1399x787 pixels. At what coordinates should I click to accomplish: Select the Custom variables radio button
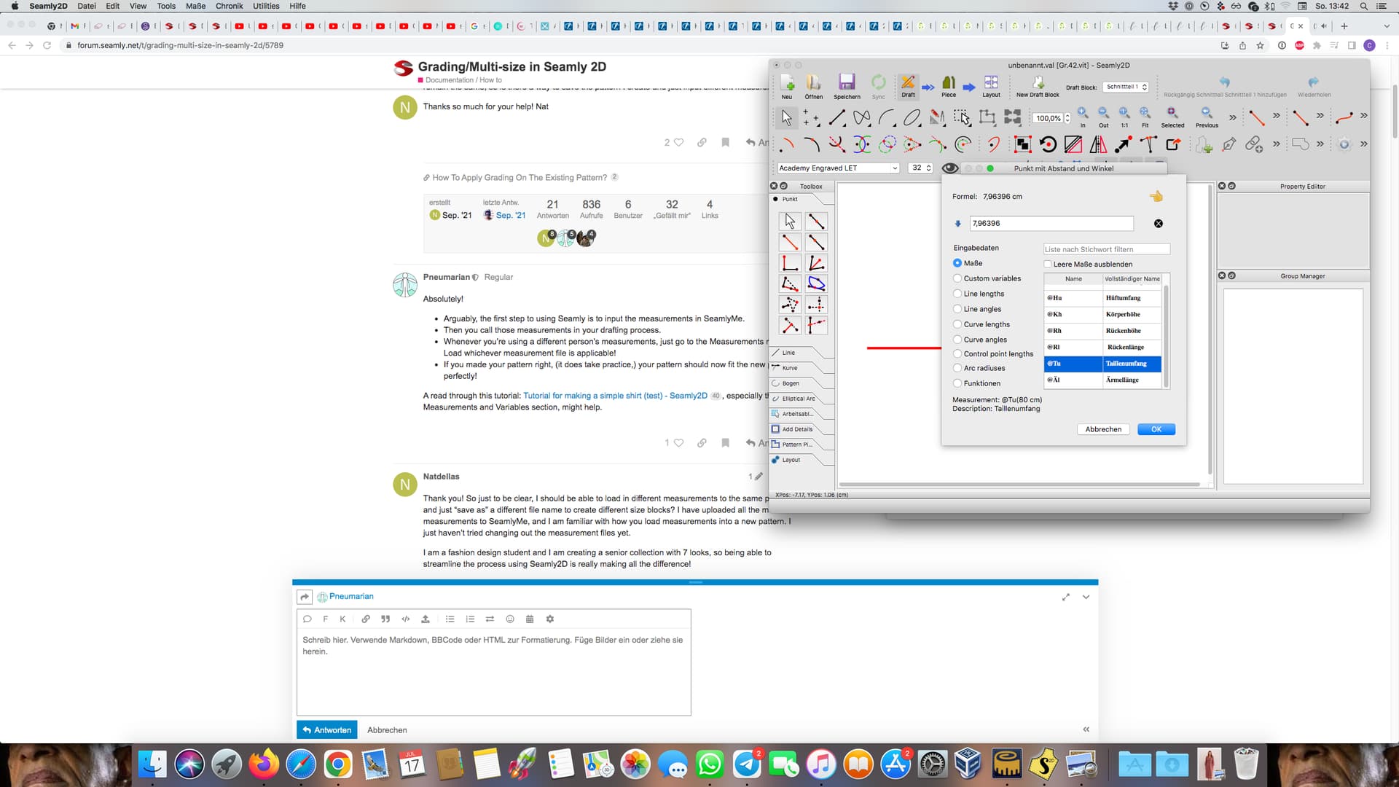[x=957, y=278]
